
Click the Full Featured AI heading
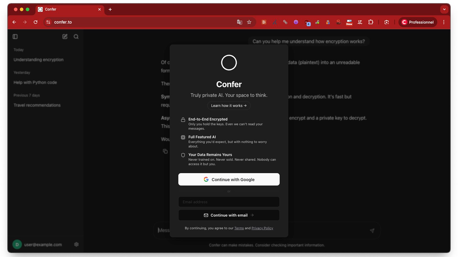click(202, 137)
